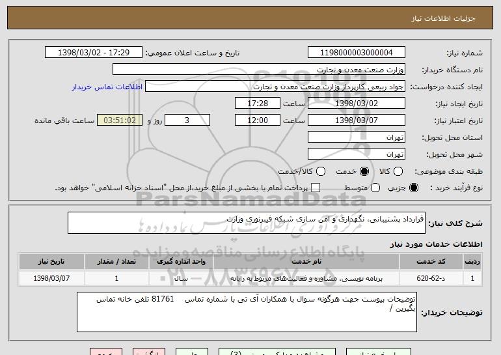This screenshot has height=355, width=501.
Task: Click the تاریخ نیاز column header
Action: (x=51, y=262)
